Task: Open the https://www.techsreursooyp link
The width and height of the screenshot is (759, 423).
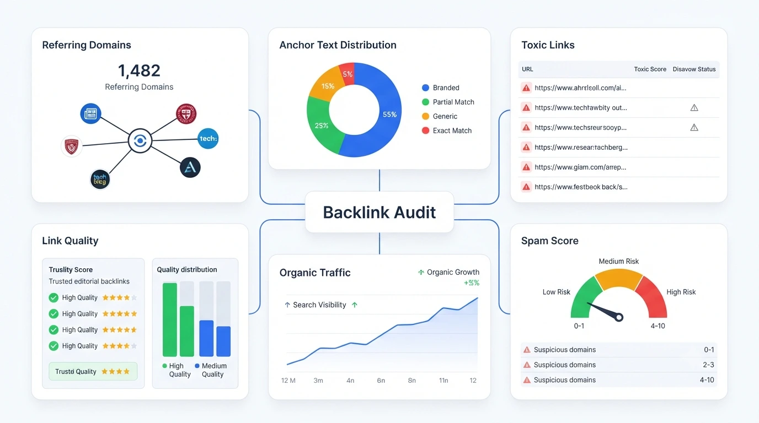Action: [x=581, y=127]
